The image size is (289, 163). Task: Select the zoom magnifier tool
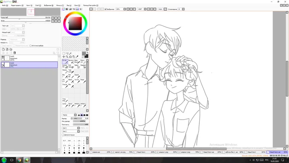pyautogui.click(x=67, y=57)
